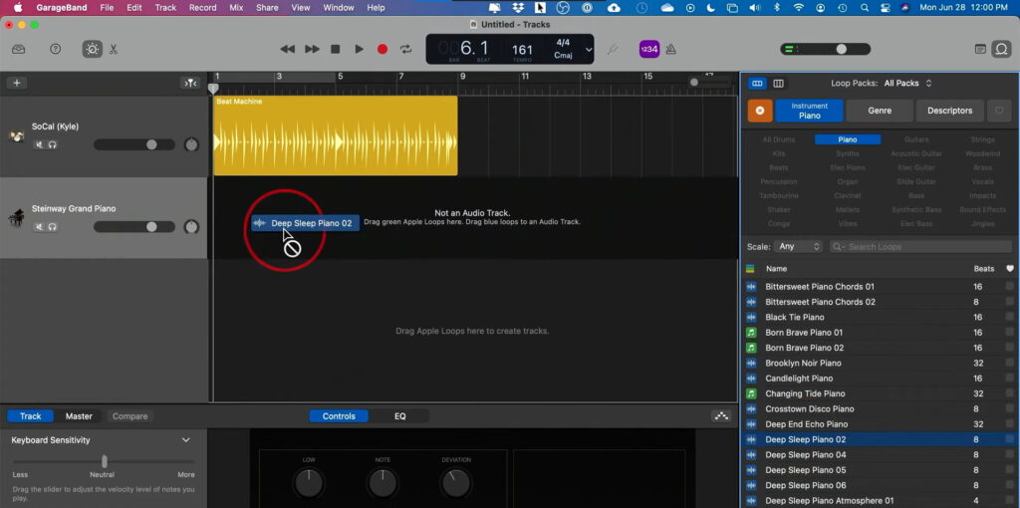Solo the SoCal (Kyle) track with headphones
The height and width of the screenshot is (508, 1020).
pyautogui.click(x=52, y=144)
